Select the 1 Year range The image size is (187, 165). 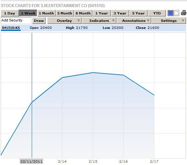[x=102, y=13]
